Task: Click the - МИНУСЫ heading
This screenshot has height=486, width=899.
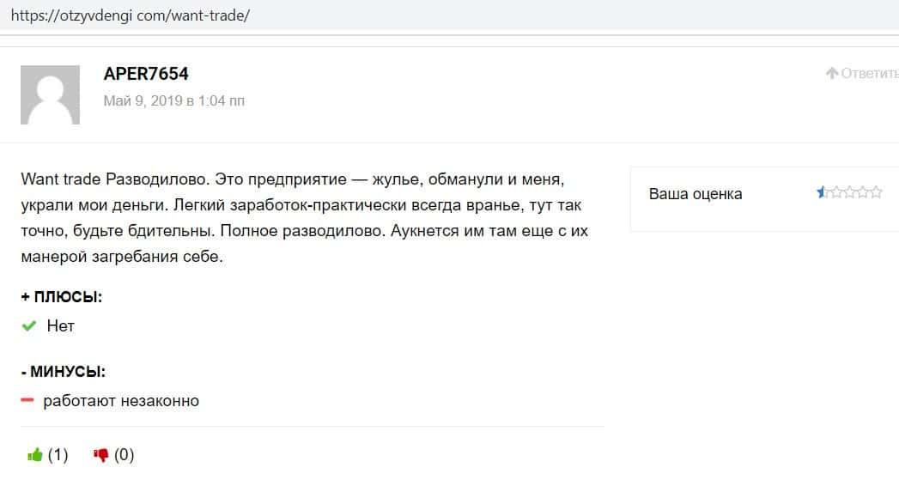Action: point(64,372)
